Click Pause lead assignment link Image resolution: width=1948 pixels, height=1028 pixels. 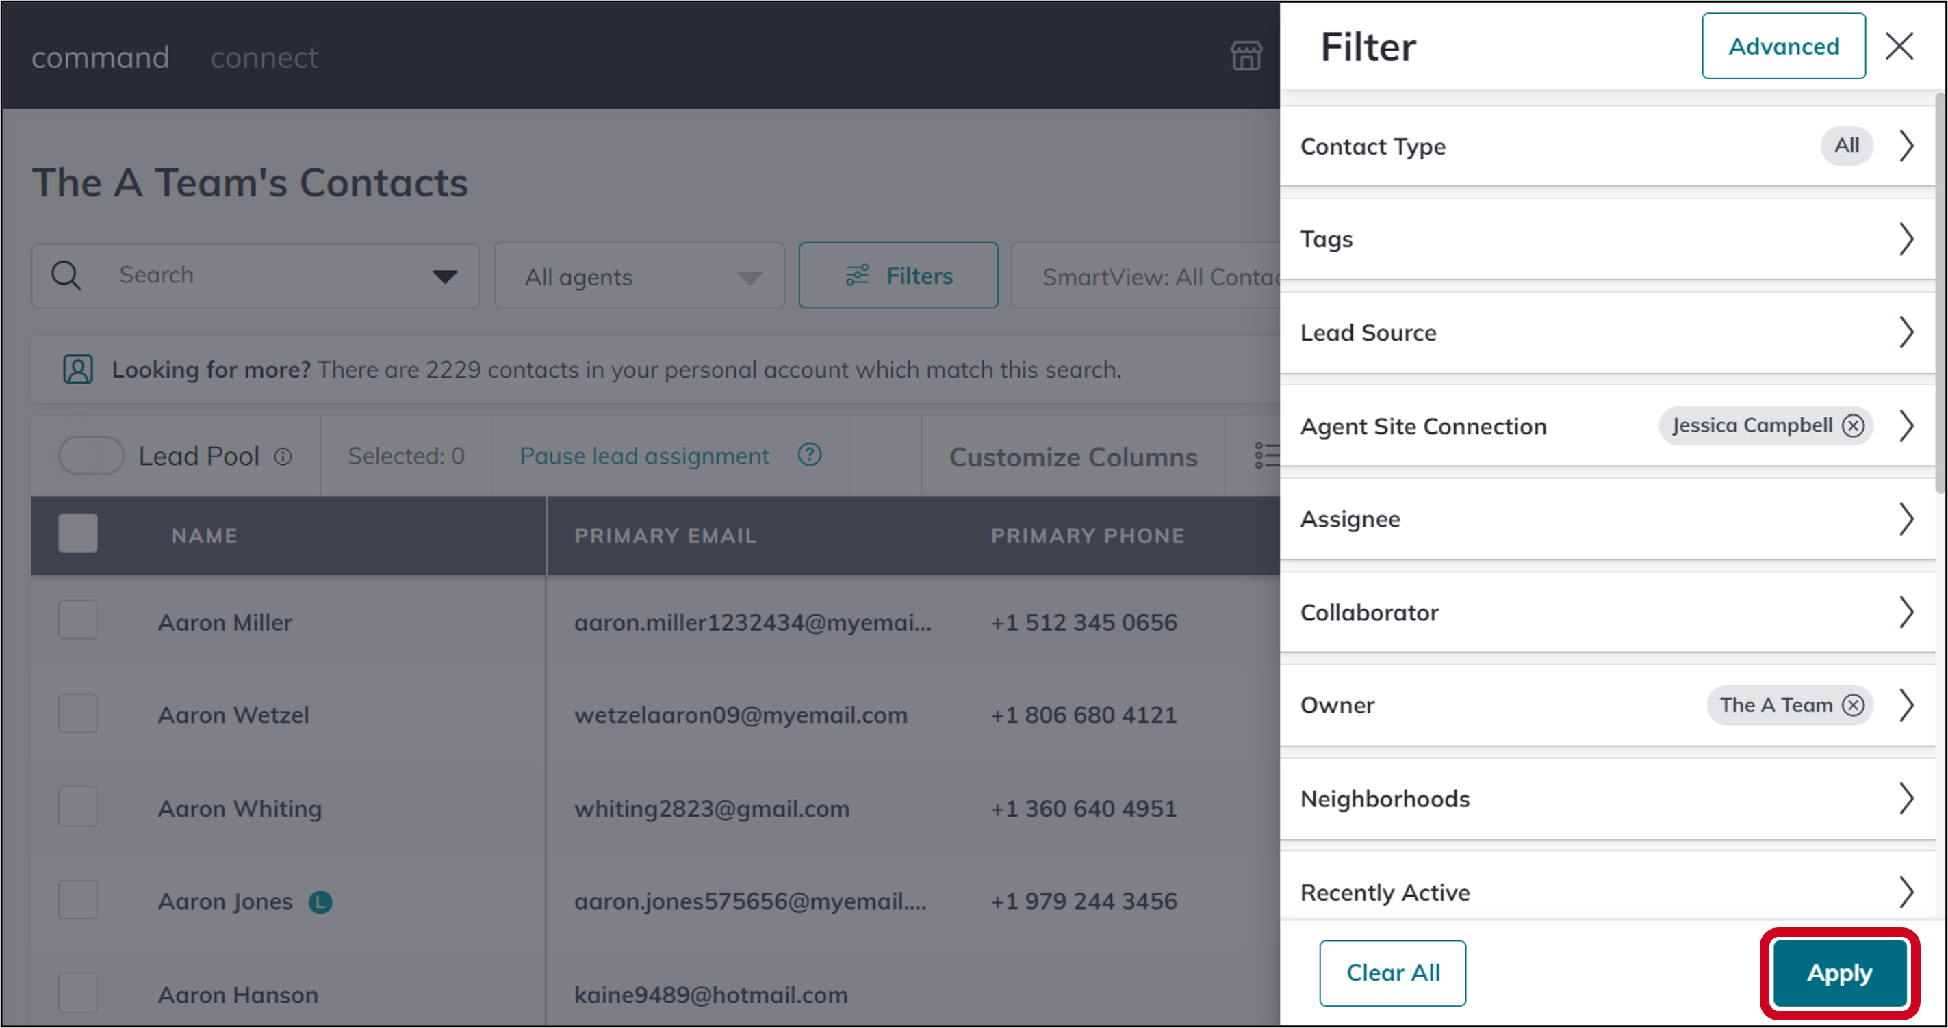644,456
